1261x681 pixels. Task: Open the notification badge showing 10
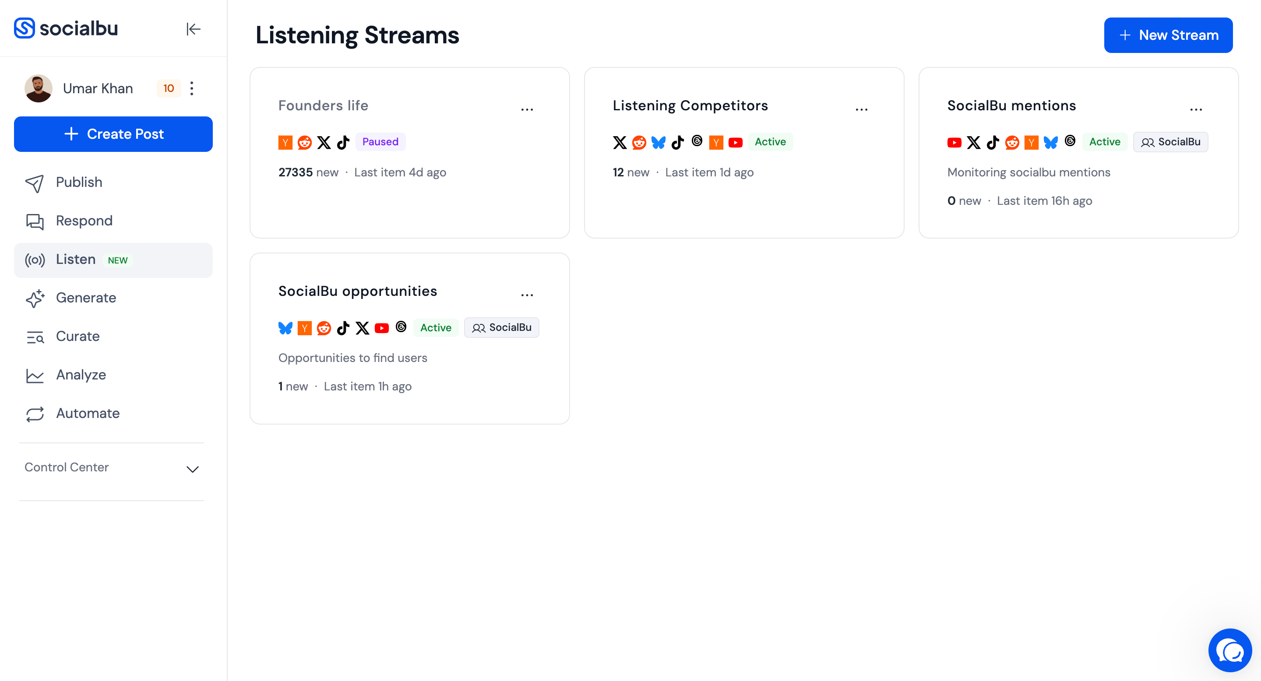pyautogui.click(x=169, y=88)
